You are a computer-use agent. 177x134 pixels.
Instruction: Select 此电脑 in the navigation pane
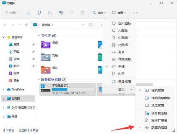pos(18,98)
